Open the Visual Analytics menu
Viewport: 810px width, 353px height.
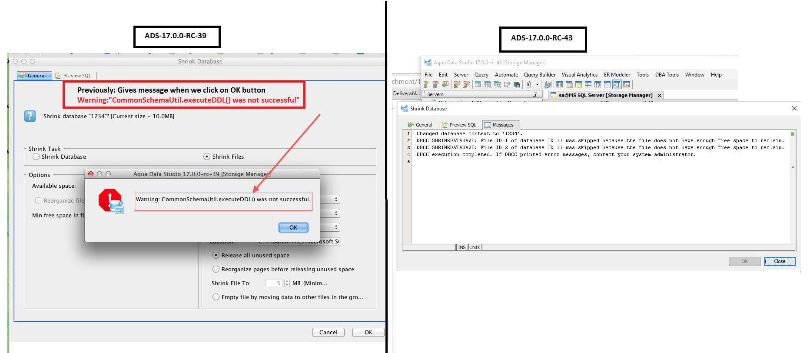pos(580,75)
